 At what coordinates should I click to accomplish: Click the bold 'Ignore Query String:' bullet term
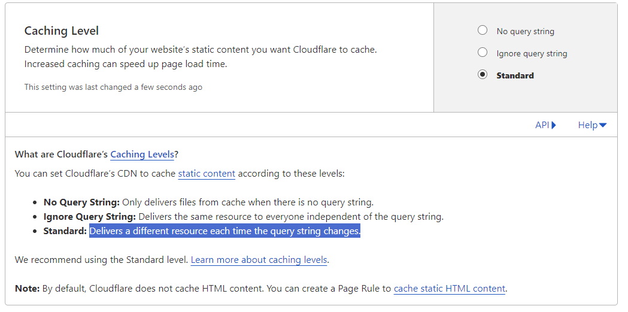(90, 217)
